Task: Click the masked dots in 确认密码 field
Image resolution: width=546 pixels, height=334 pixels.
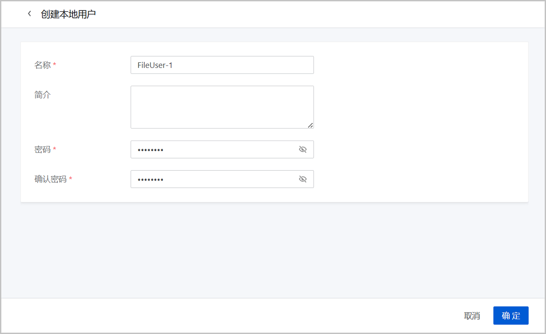Action: click(151, 180)
